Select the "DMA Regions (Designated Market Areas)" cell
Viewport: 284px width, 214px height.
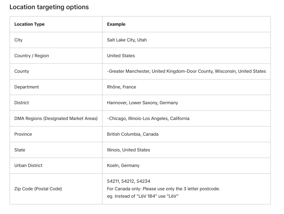point(56,119)
